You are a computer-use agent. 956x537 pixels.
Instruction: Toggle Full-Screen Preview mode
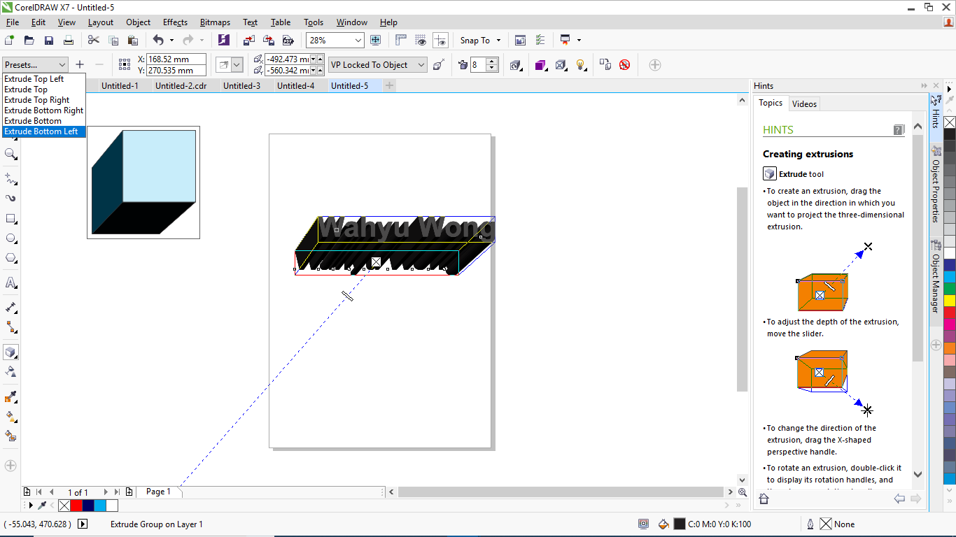coord(376,40)
